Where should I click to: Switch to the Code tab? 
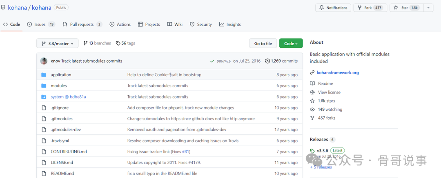(12, 24)
